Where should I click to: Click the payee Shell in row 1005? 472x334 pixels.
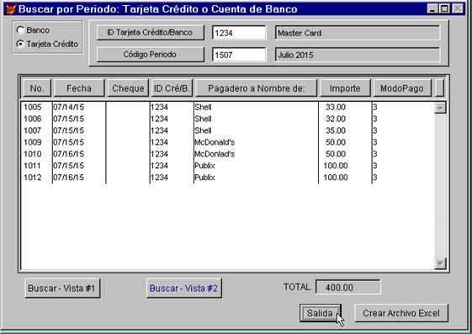[203, 107]
